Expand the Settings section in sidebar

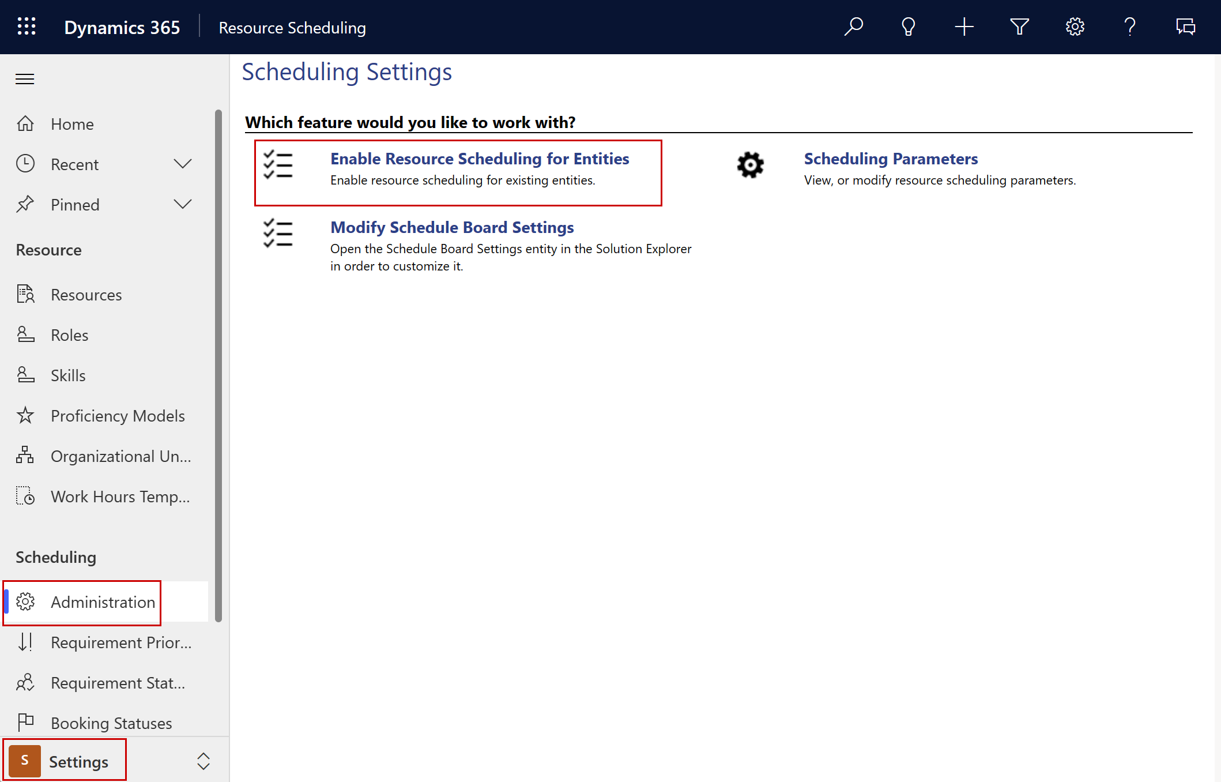point(200,761)
